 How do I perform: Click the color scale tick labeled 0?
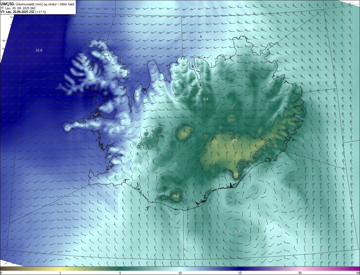coord(1,273)
